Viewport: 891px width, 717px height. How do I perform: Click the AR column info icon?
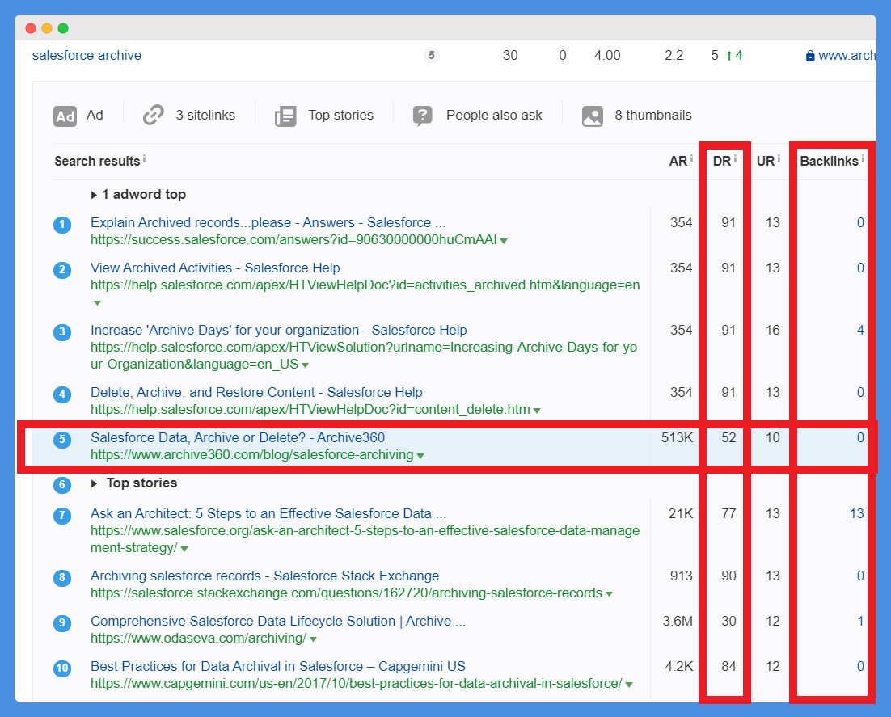click(x=691, y=158)
